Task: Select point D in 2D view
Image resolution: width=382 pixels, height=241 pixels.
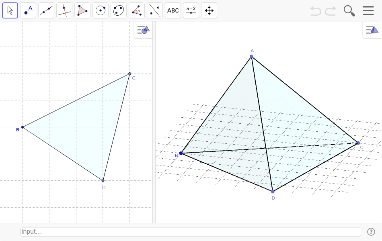Action: click(x=103, y=181)
